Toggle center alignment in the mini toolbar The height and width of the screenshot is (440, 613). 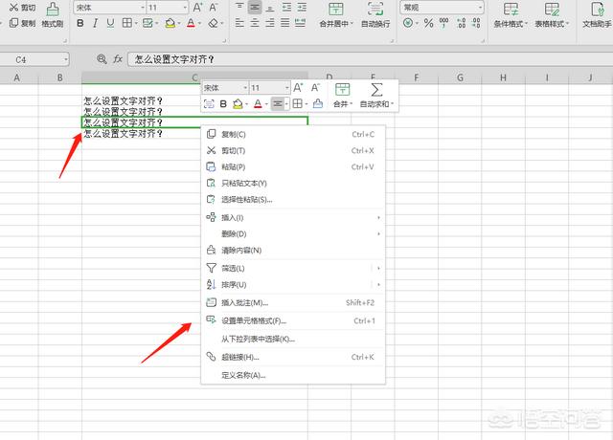click(x=278, y=104)
